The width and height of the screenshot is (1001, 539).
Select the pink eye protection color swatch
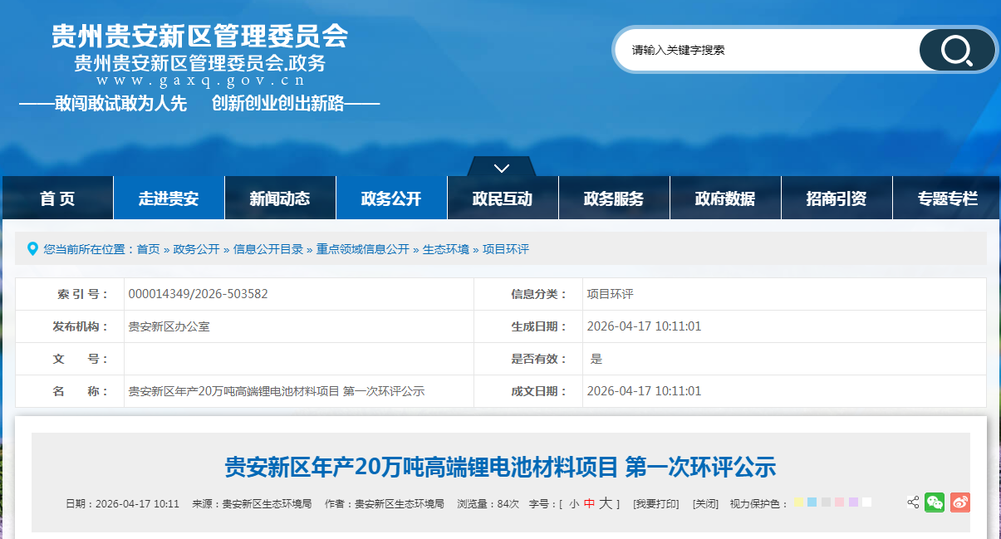pos(837,501)
